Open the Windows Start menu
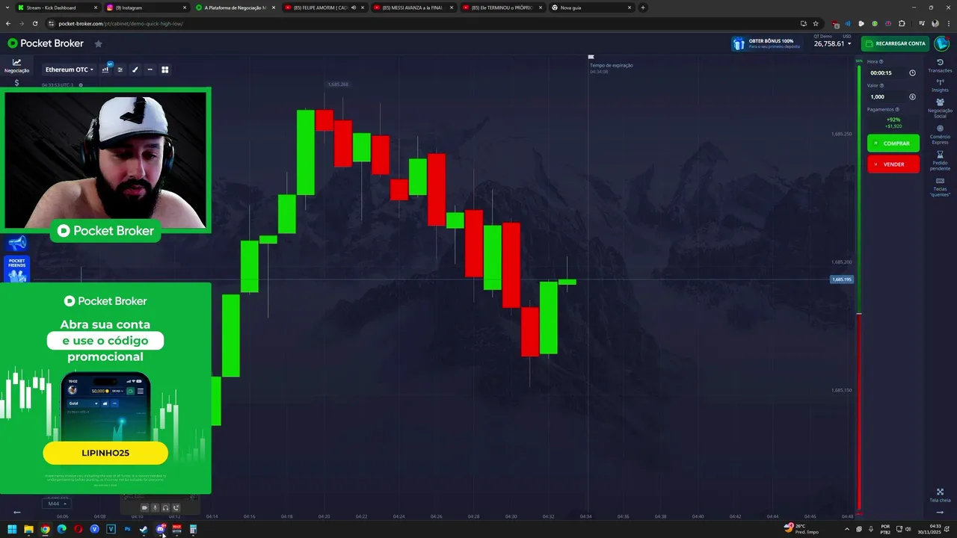Image resolution: width=957 pixels, height=538 pixels. 12,529
